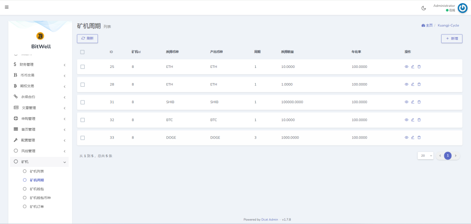Delete the BTC row ID 32

click(x=419, y=120)
